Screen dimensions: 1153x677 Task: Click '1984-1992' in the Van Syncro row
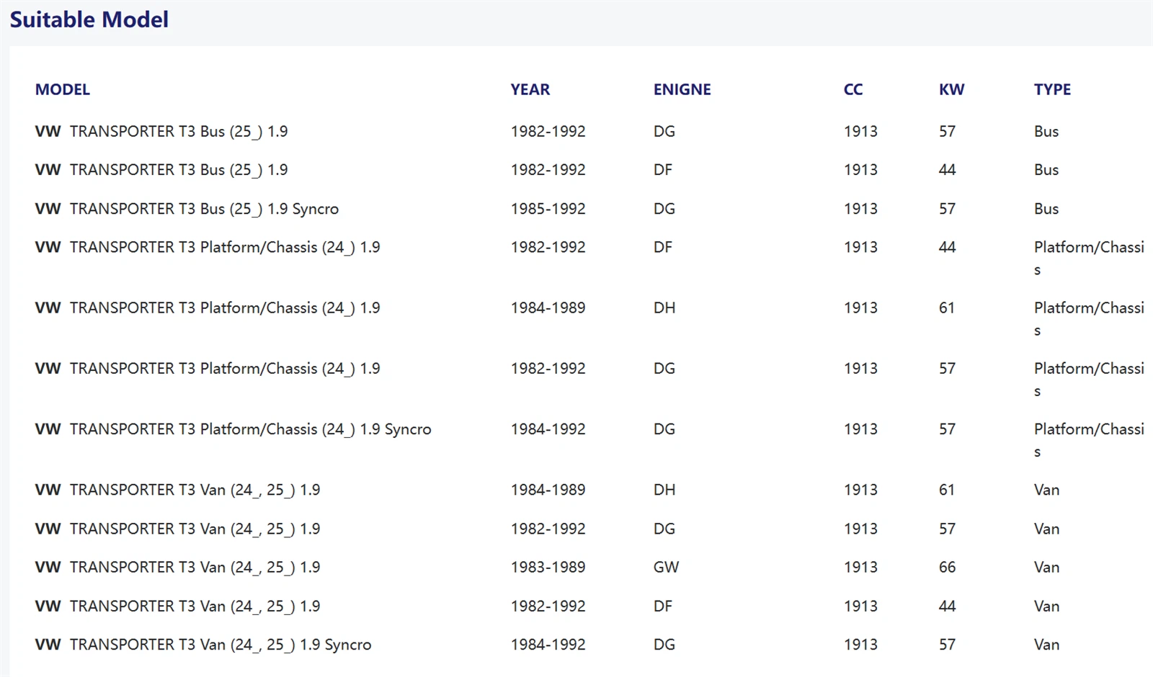tap(548, 645)
